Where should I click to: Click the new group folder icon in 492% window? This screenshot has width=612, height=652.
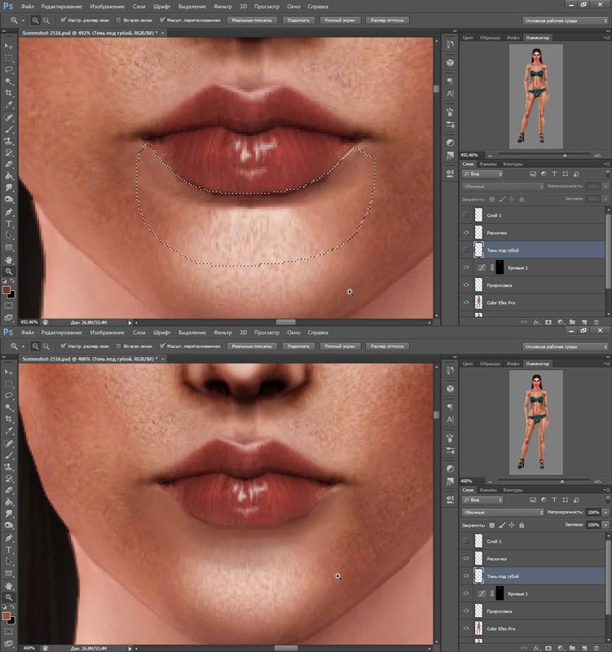(x=573, y=322)
